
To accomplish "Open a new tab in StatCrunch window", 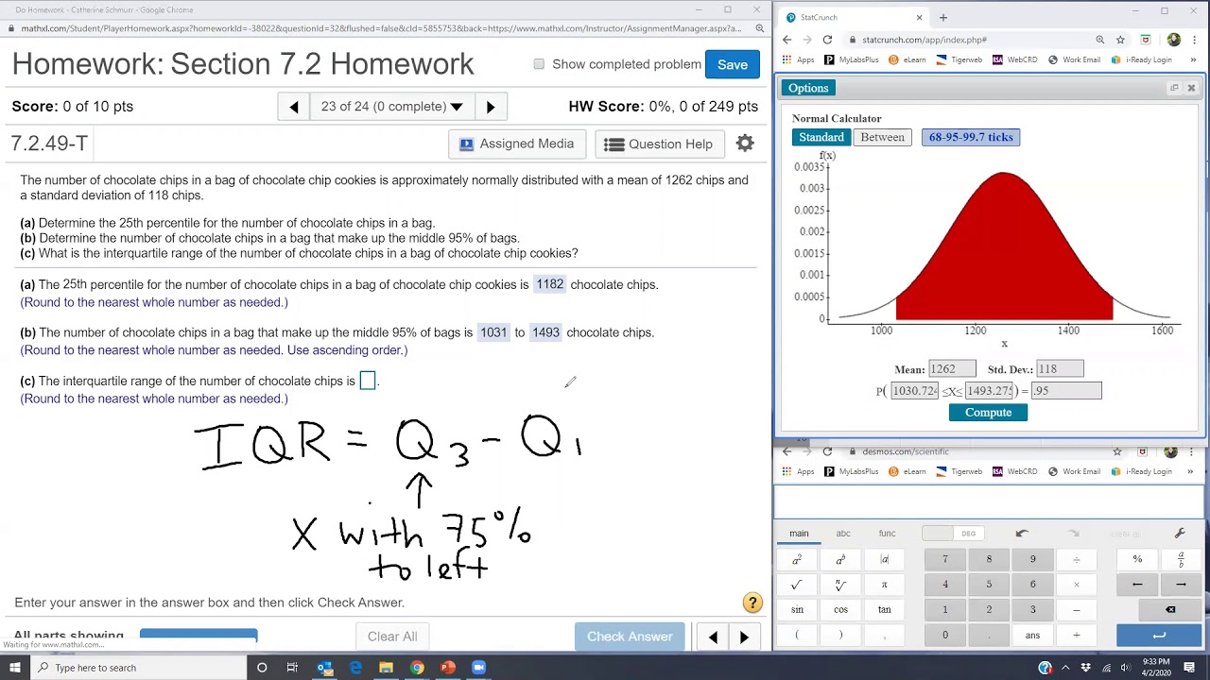I will pyautogui.click(x=942, y=17).
